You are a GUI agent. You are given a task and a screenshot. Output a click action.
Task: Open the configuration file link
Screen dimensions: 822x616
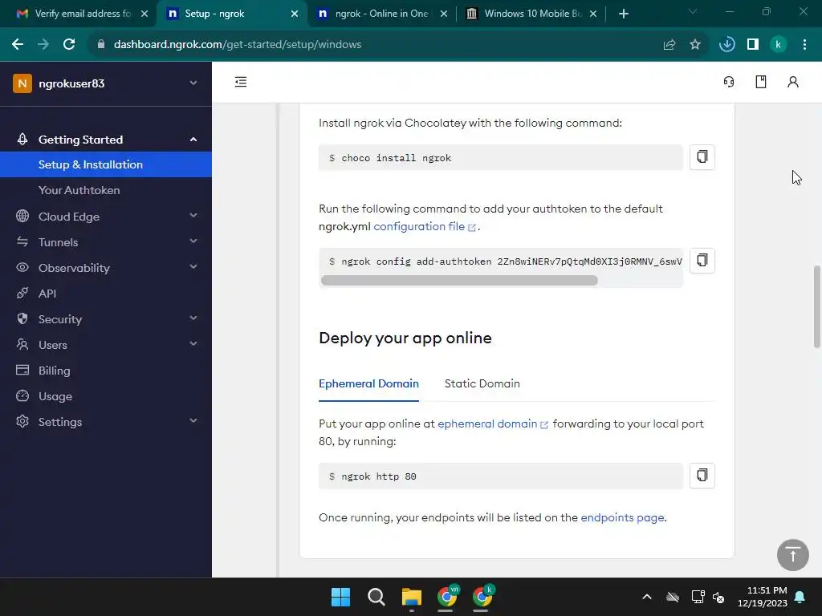point(424,226)
